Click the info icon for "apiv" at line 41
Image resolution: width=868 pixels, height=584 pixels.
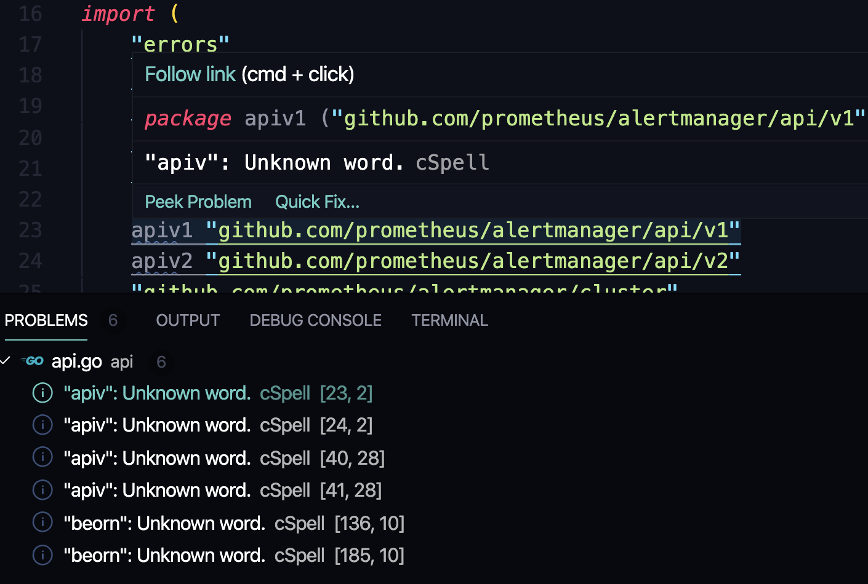click(42, 489)
